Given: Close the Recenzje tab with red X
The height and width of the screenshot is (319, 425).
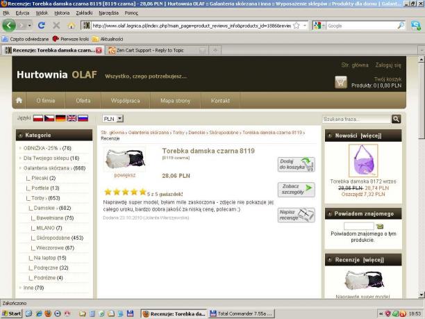Looking at the screenshot, I should (99, 50).
